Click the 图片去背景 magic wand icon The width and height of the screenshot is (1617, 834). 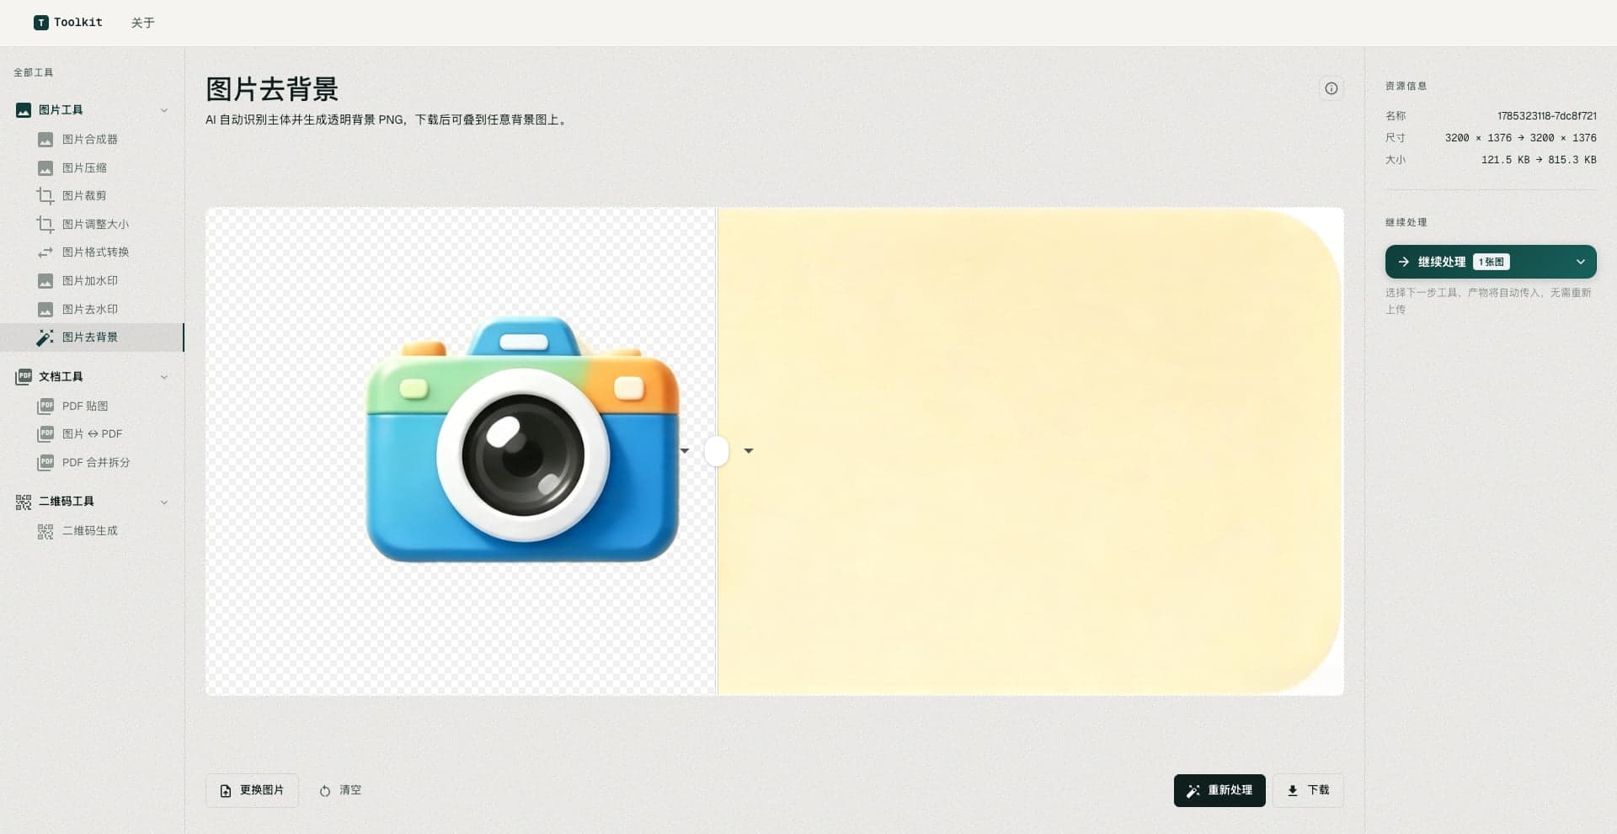(45, 337)
